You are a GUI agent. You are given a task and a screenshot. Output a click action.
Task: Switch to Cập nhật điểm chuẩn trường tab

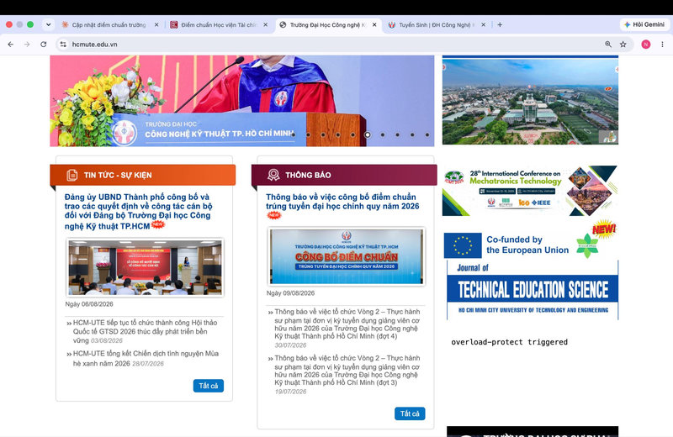(109, 25)
